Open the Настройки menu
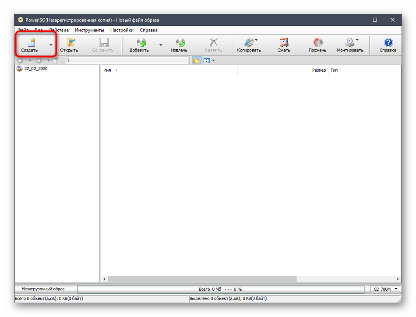 click(122, 30)
